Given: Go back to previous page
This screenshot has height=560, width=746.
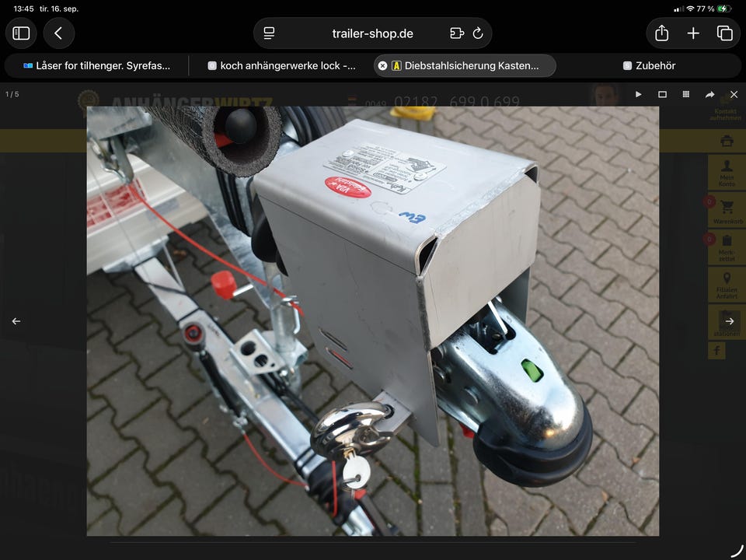Looking at the screenshot, I should (58, 33).
